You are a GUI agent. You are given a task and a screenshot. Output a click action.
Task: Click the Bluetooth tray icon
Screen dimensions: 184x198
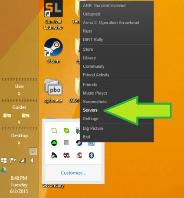click(x=91, y=155)
